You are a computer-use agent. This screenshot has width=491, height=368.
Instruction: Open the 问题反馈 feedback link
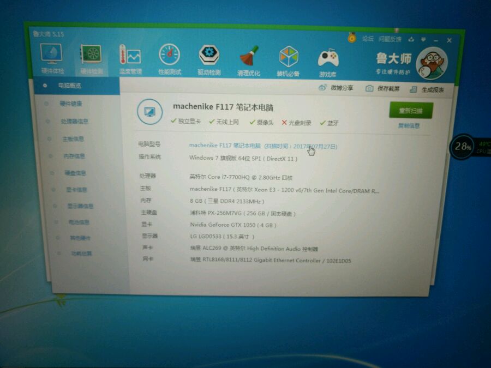[390, 39]
